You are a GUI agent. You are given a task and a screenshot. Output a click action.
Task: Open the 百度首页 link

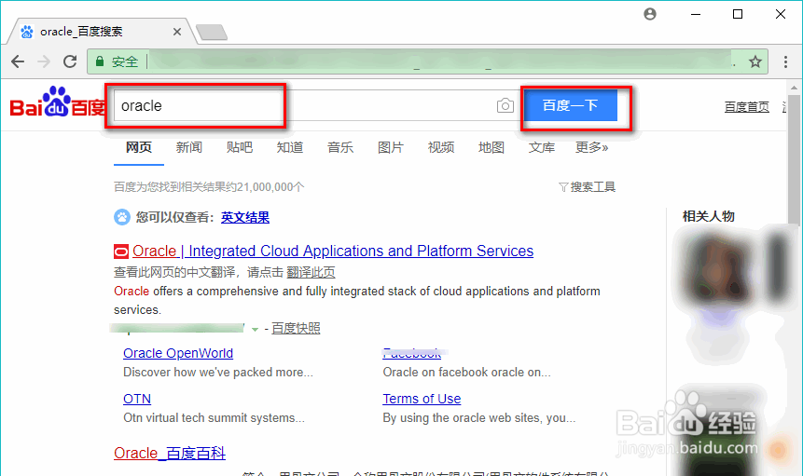(747, 107)
